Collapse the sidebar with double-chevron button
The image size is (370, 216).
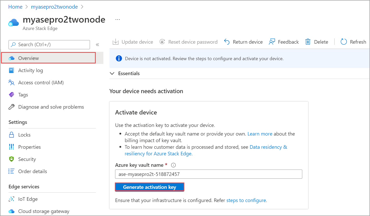pyautogui.click(x=98, y=45)
